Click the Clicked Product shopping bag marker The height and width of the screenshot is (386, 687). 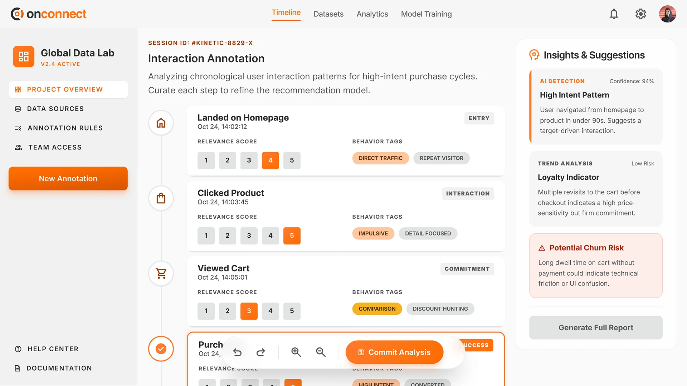click(x=161, y=198)
